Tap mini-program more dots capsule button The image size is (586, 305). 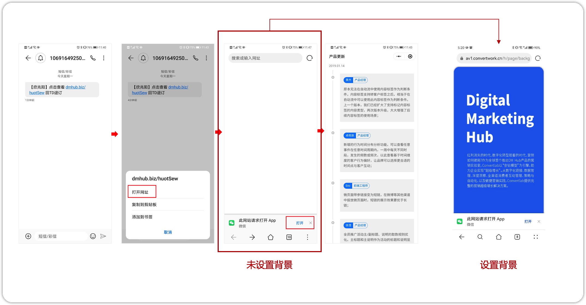coord(399,56)
